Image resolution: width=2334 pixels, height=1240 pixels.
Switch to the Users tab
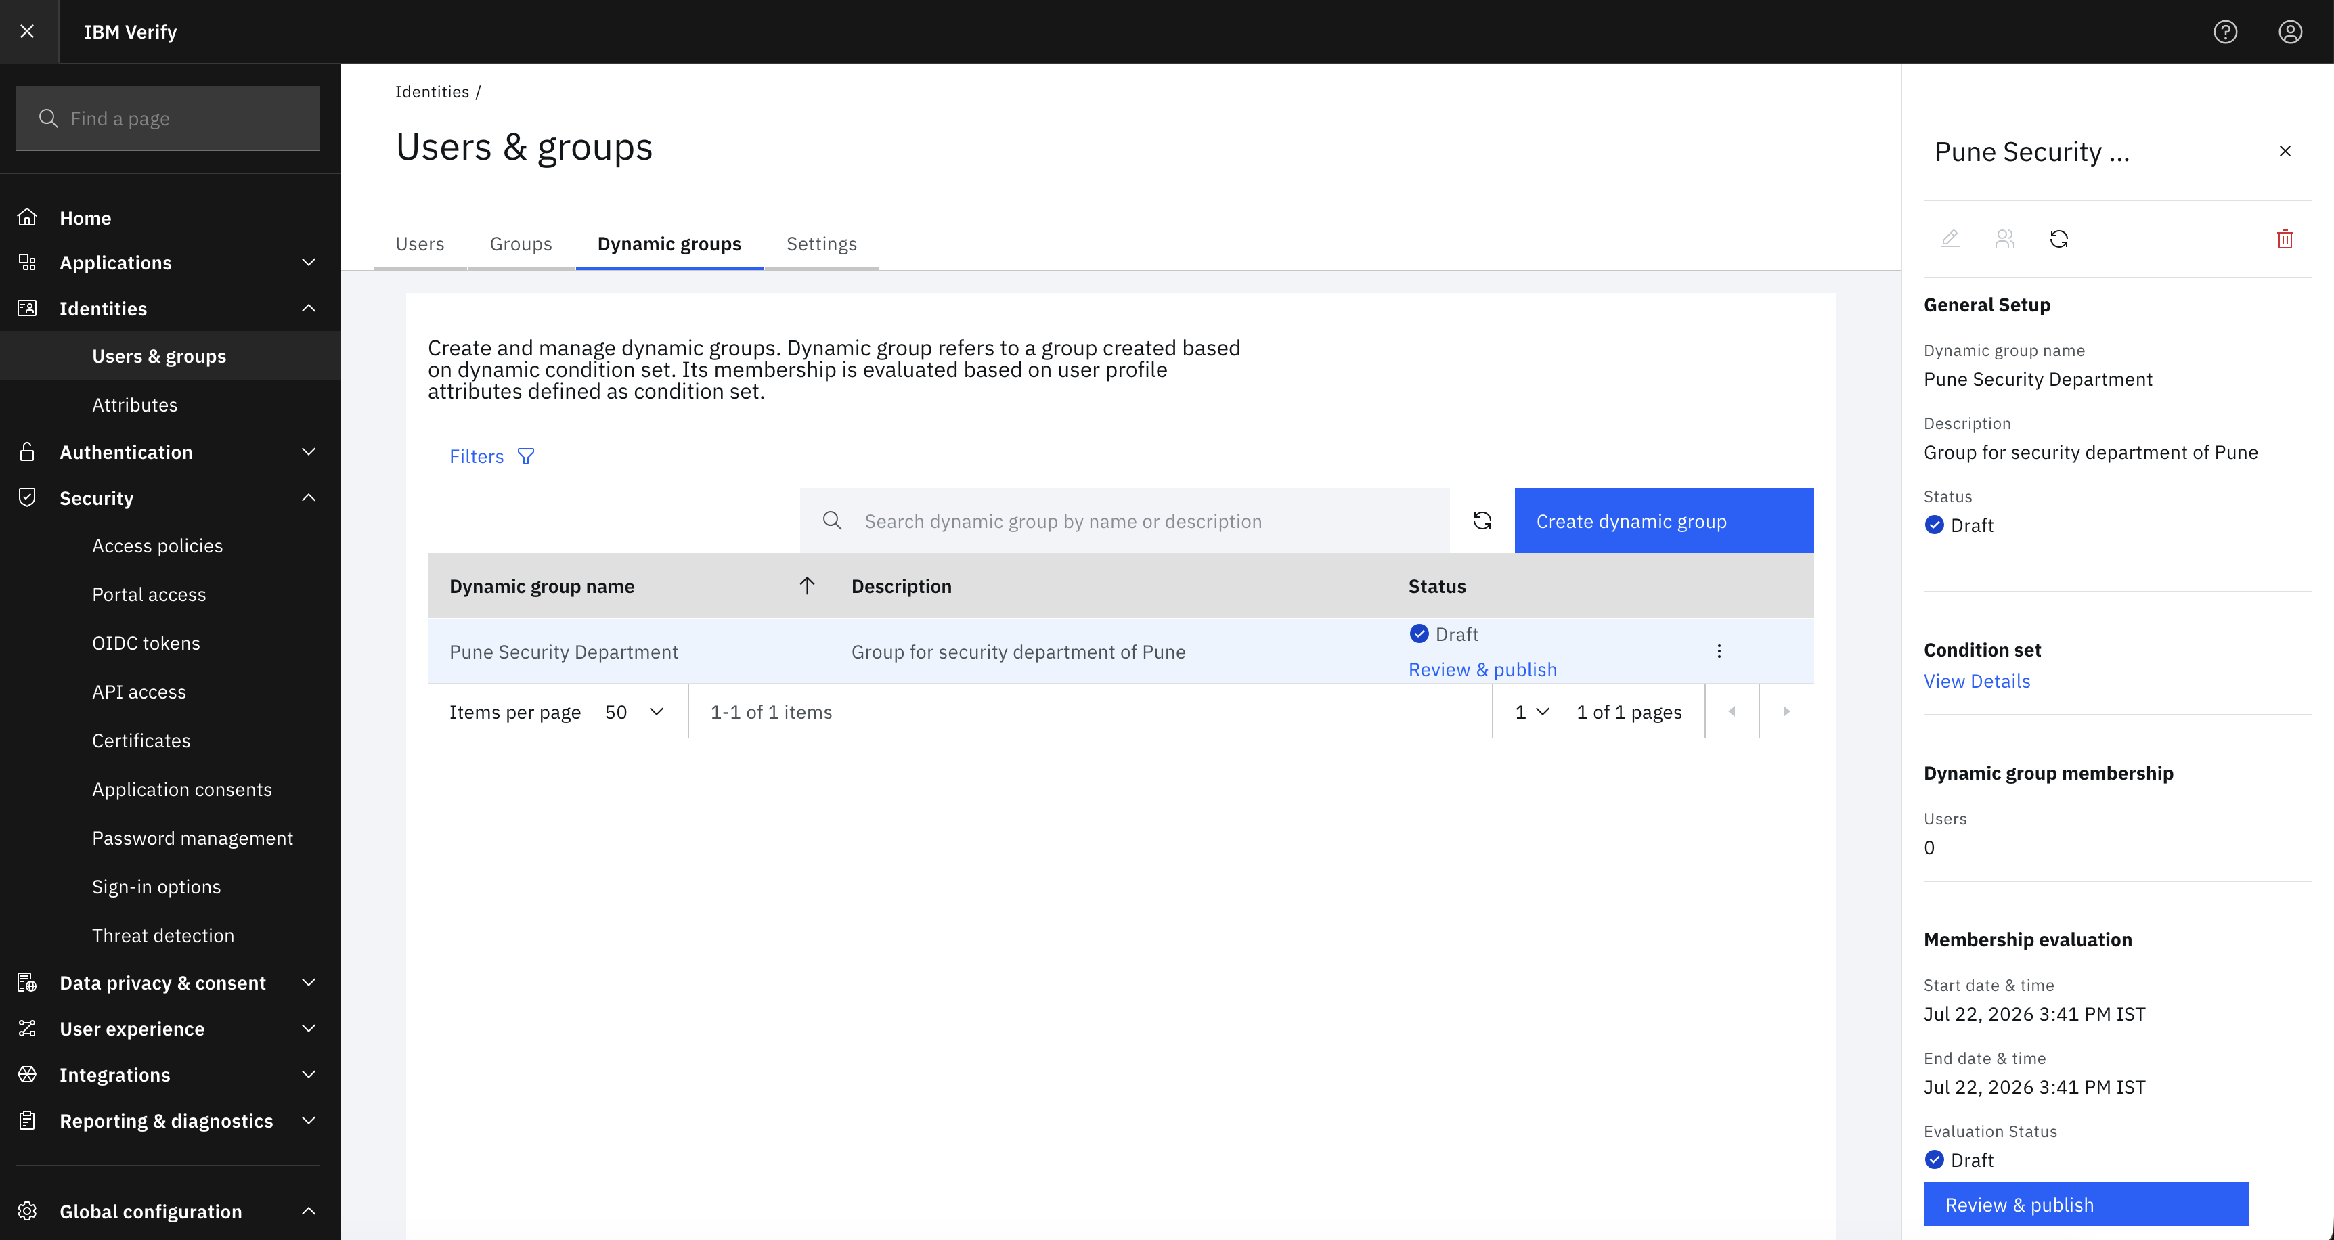420,244
